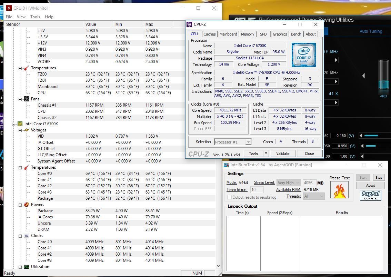Click the HWMonitor scrollbar down arrow

(x=218, y=266)
